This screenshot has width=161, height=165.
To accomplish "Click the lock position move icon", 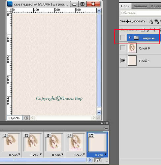I will [155, 30].
